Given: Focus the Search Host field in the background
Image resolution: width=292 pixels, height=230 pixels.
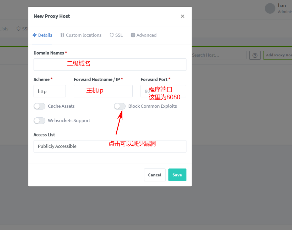Looking at the screenshot, I should tap(219, 55).
